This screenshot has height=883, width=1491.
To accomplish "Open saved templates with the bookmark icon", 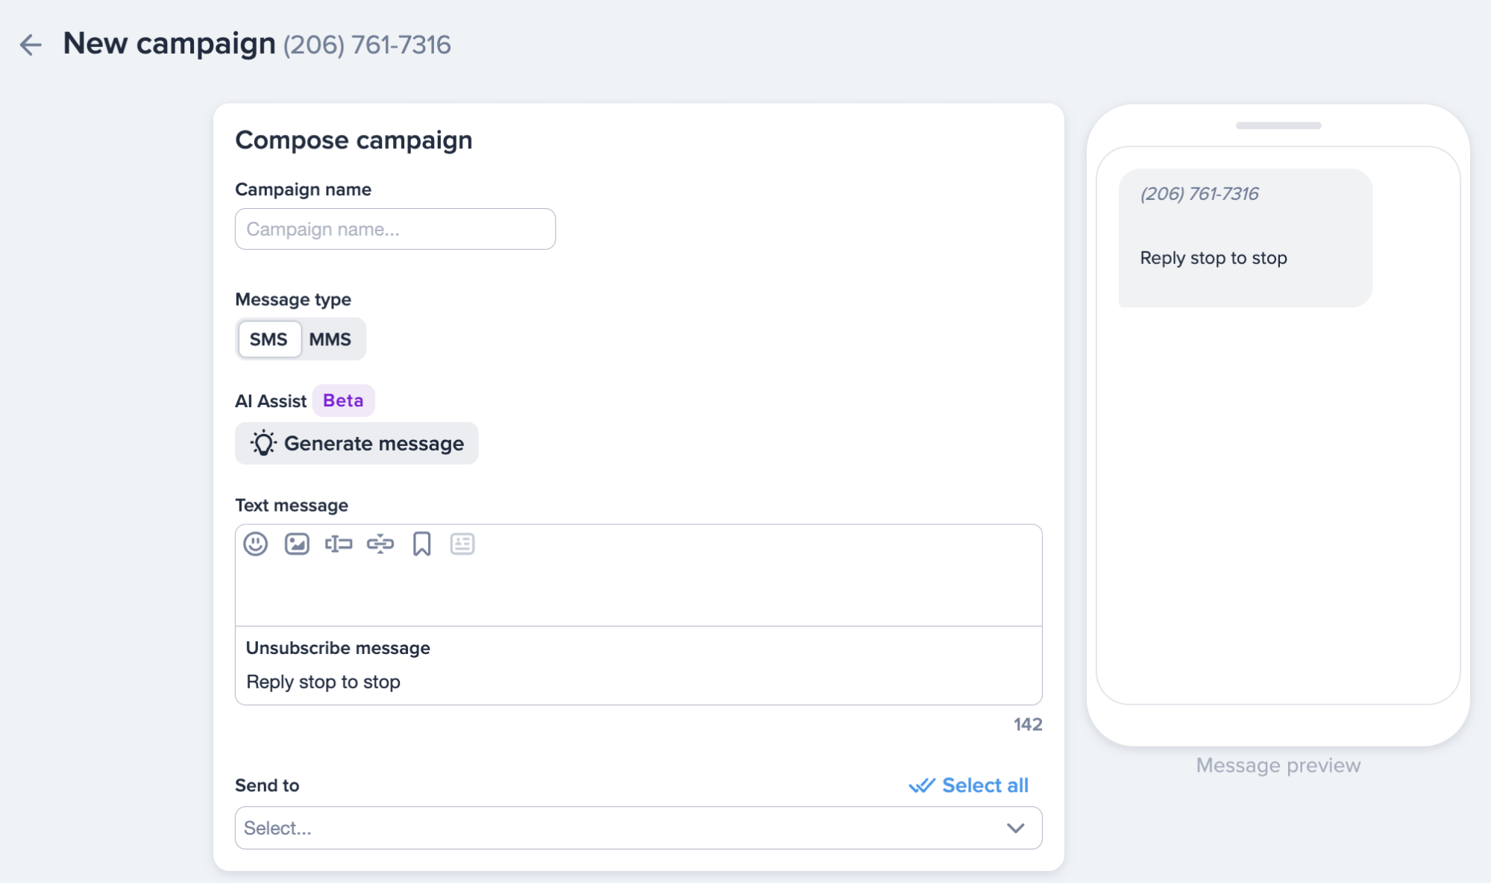I will 421,544.
